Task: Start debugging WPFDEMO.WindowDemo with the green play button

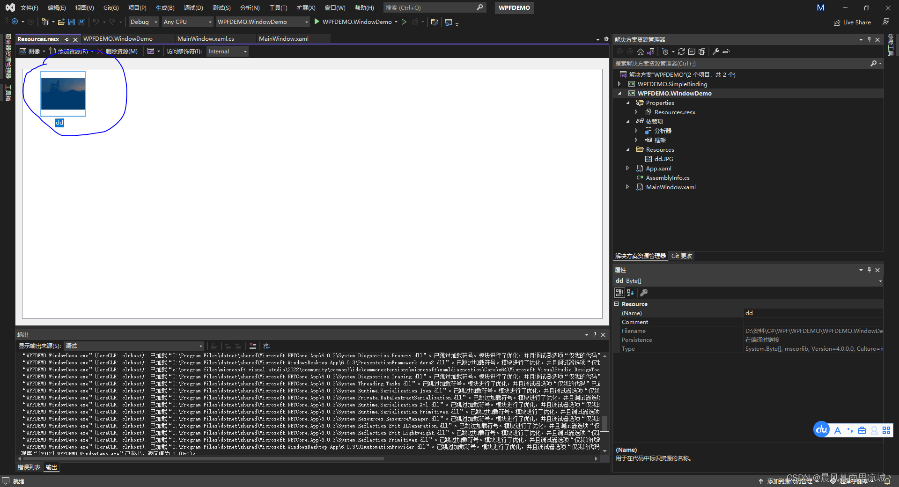Action: 317,22
